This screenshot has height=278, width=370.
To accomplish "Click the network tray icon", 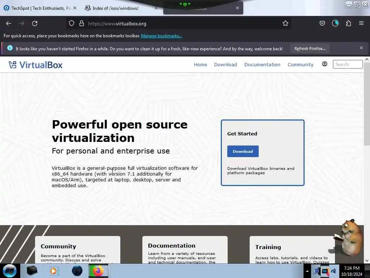I will coord(325,271).
